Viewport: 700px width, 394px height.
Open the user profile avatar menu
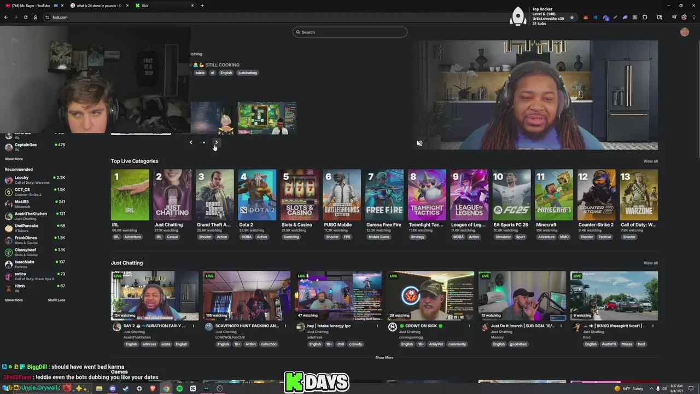pos(684,32)
